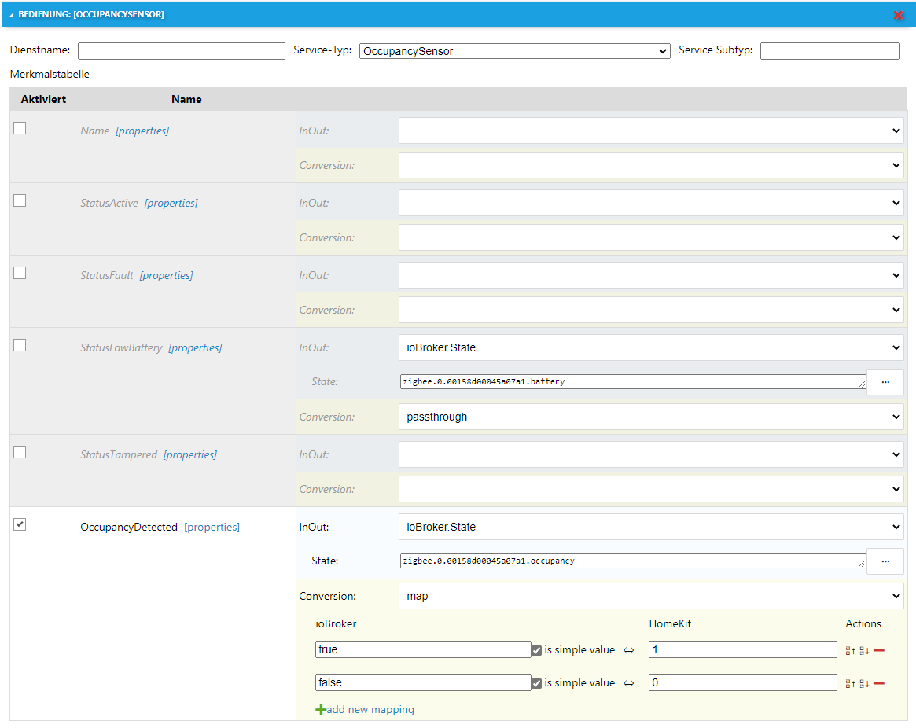Focus the Dienstname input field

[x=182, y=51]
